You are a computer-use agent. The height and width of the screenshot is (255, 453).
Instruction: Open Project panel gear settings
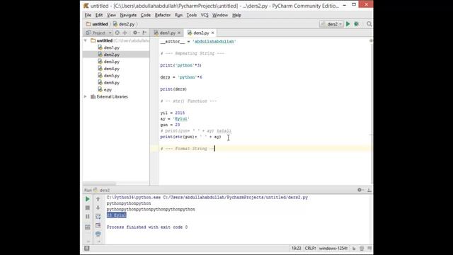coord(136,33)
